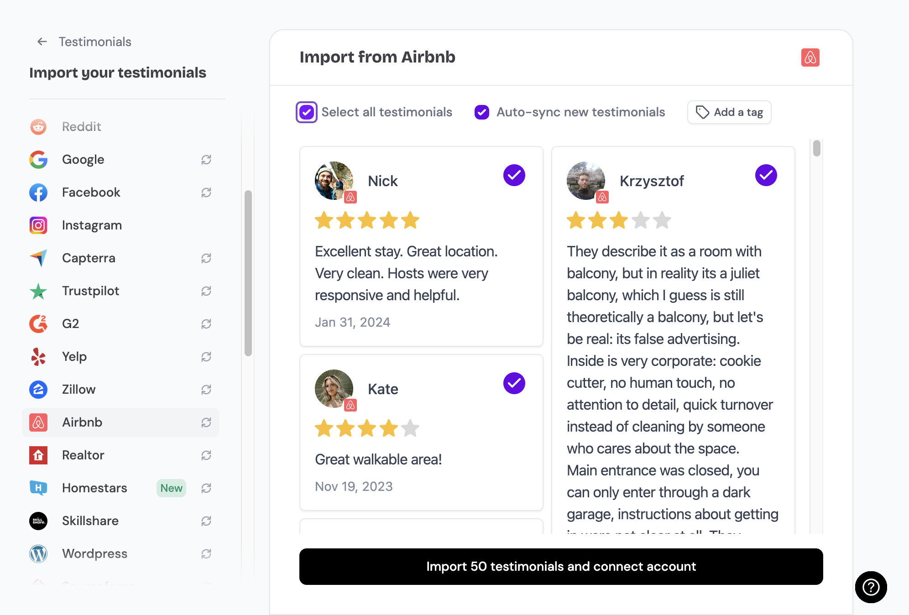Screen dimensions: 909x615
Task: Click the Google logo icon
Action: click(x=38, y=159)
